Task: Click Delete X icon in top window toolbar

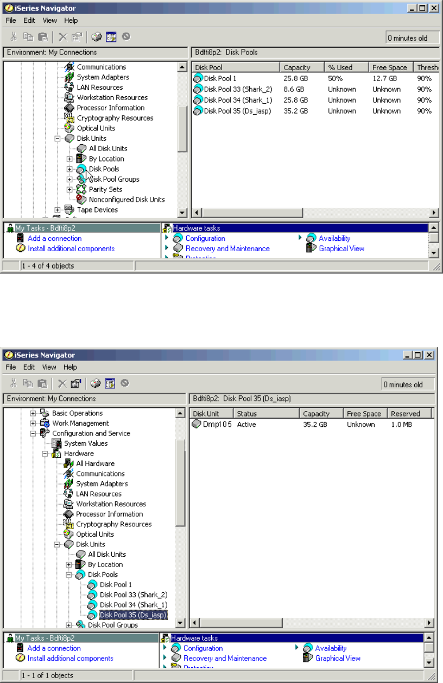Action: 62,37
